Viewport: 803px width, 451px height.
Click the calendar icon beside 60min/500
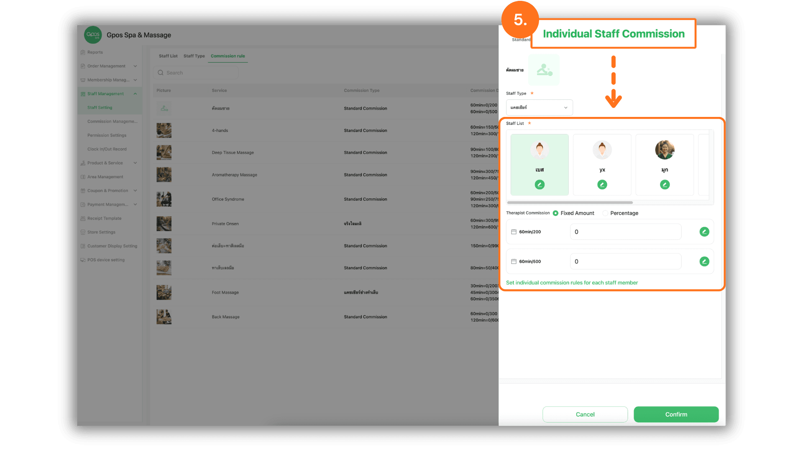point(514,261)
